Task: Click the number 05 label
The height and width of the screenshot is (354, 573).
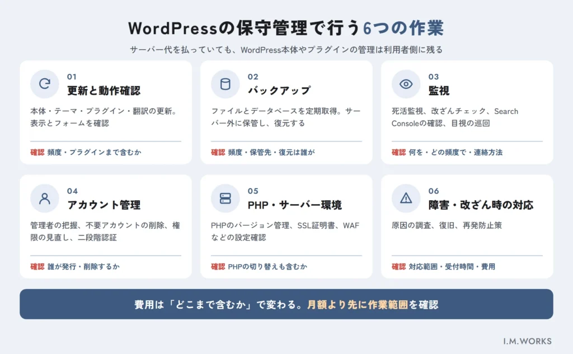Action: [253, 191]
